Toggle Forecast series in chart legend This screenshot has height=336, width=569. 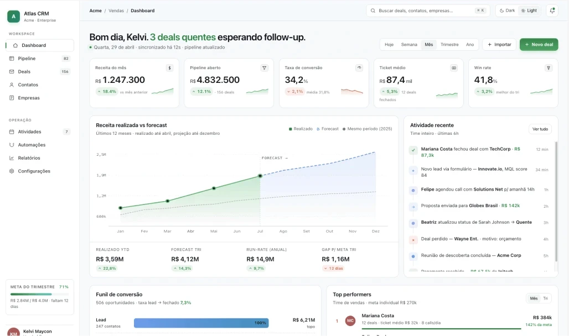(327, 129)
